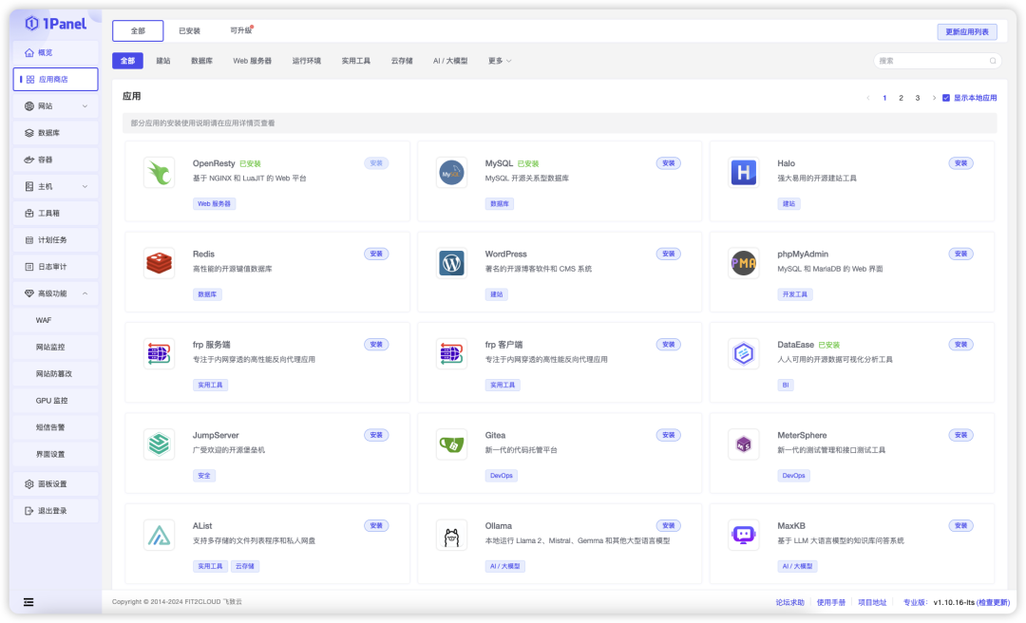Open the phpMyAdmin app icon
This screenshot has width=1026, height=623.
[x=743, y=263]
